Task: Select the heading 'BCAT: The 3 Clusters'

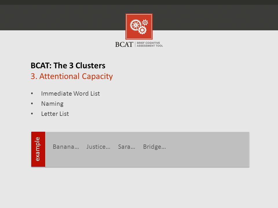Action: tap(68, 66)
